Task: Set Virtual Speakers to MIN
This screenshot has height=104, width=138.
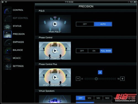Action: coord(89,98)
